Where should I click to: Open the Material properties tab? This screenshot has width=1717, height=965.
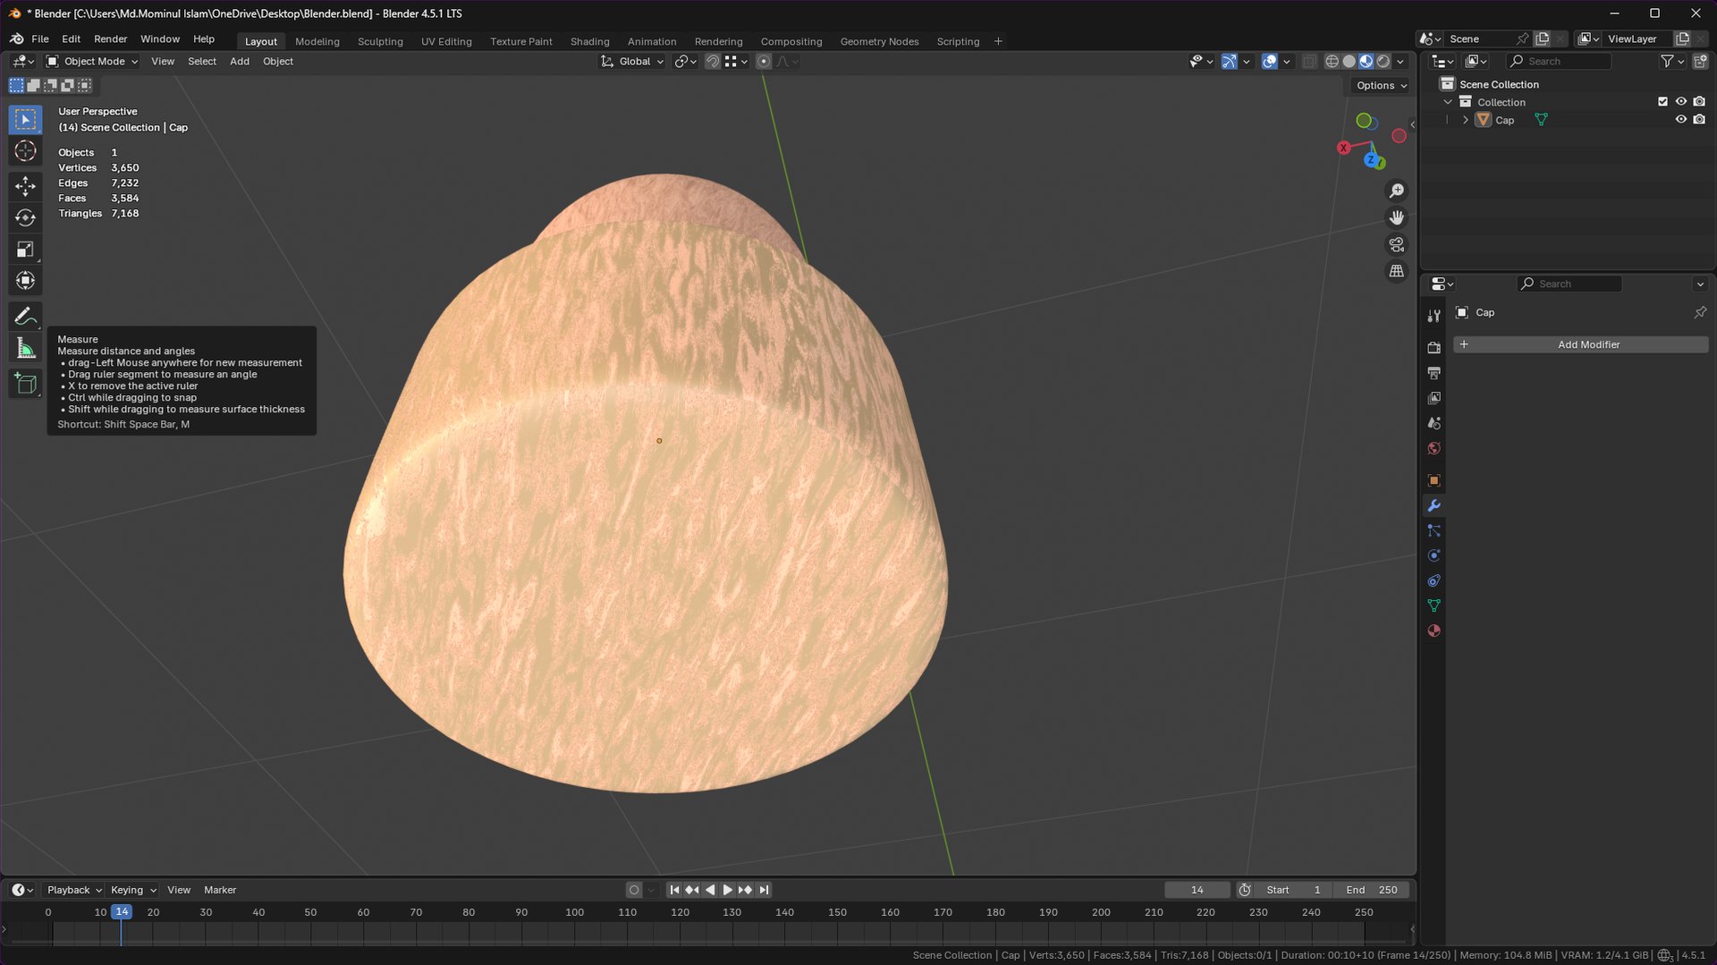click(x=1434, y=631)
